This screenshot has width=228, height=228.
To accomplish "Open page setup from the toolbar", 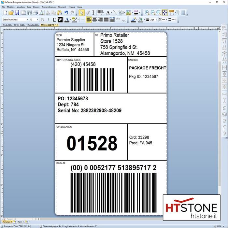I will pos(23,13).
